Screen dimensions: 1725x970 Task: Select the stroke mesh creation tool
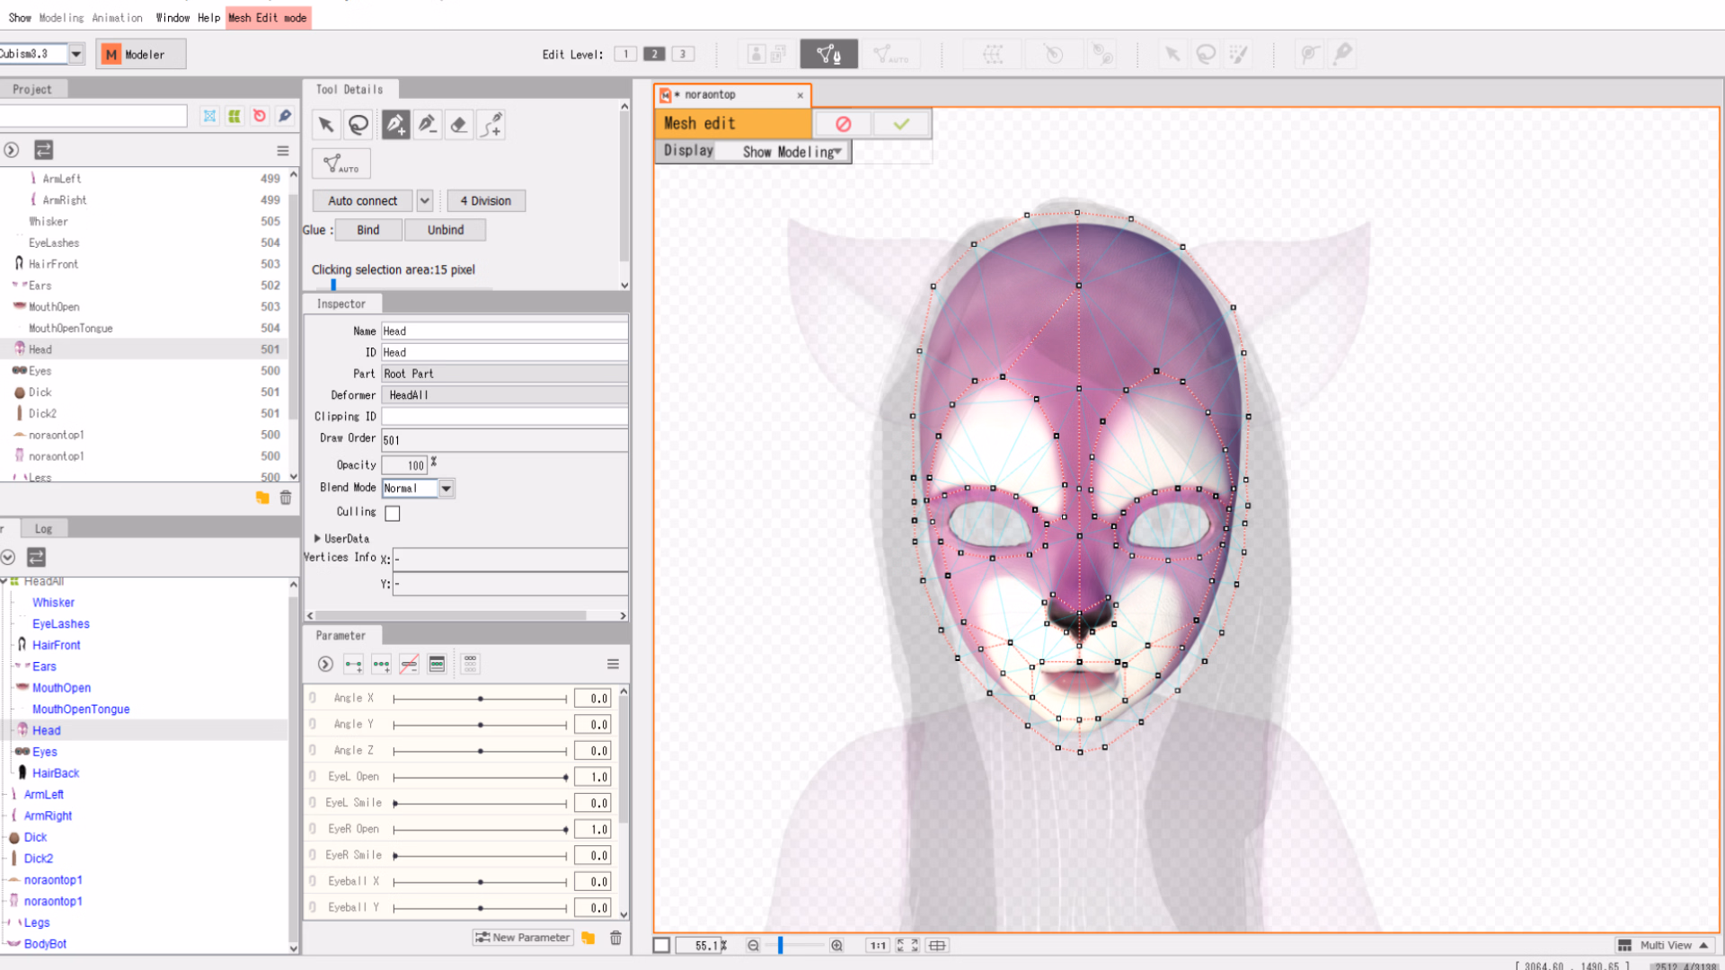point(491,125)
